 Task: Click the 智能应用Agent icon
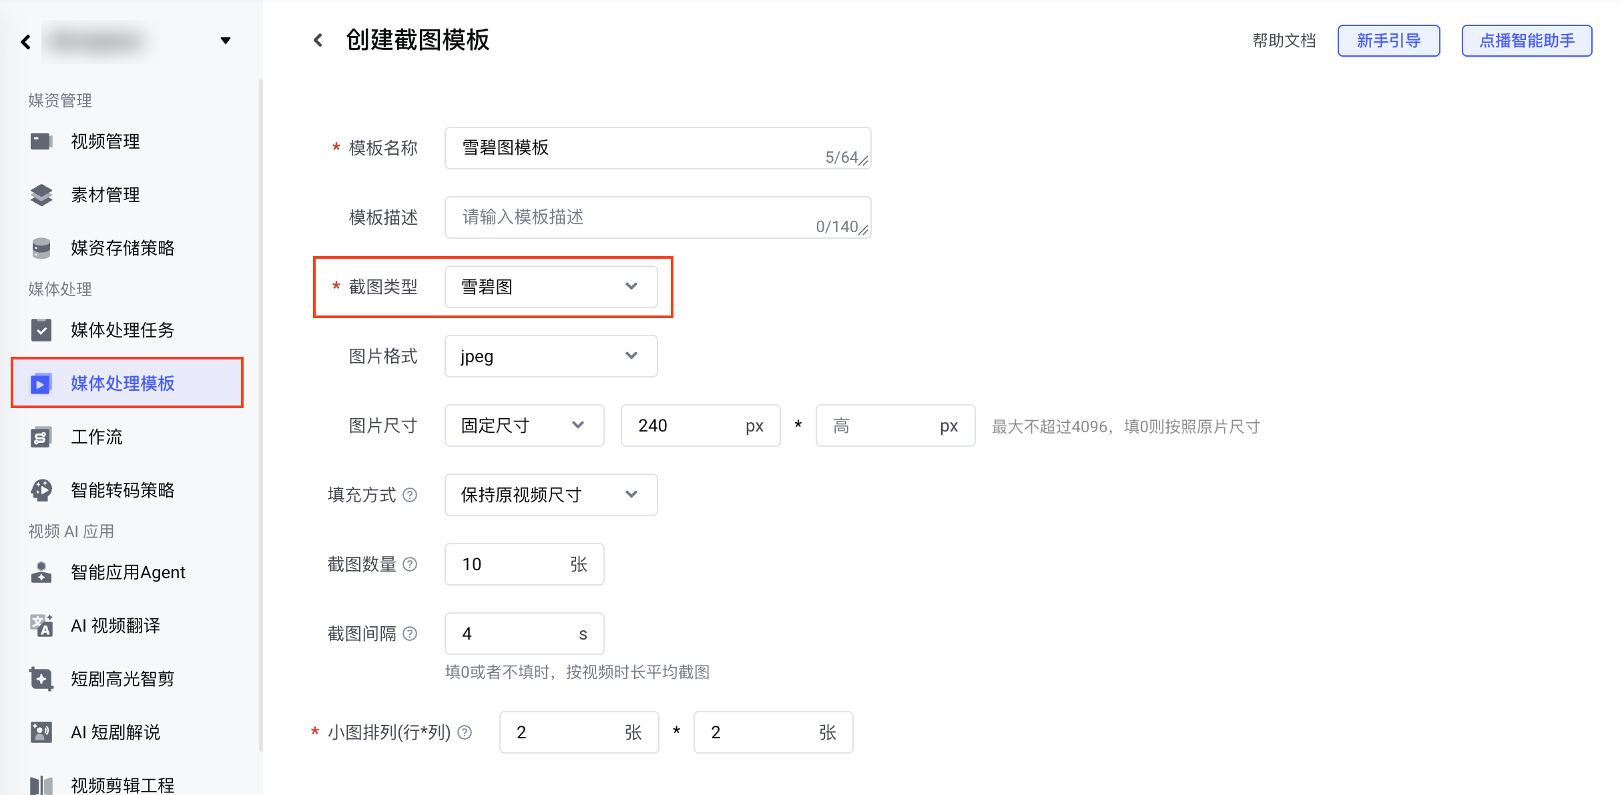pyautogui.click(x=41, y=572)
